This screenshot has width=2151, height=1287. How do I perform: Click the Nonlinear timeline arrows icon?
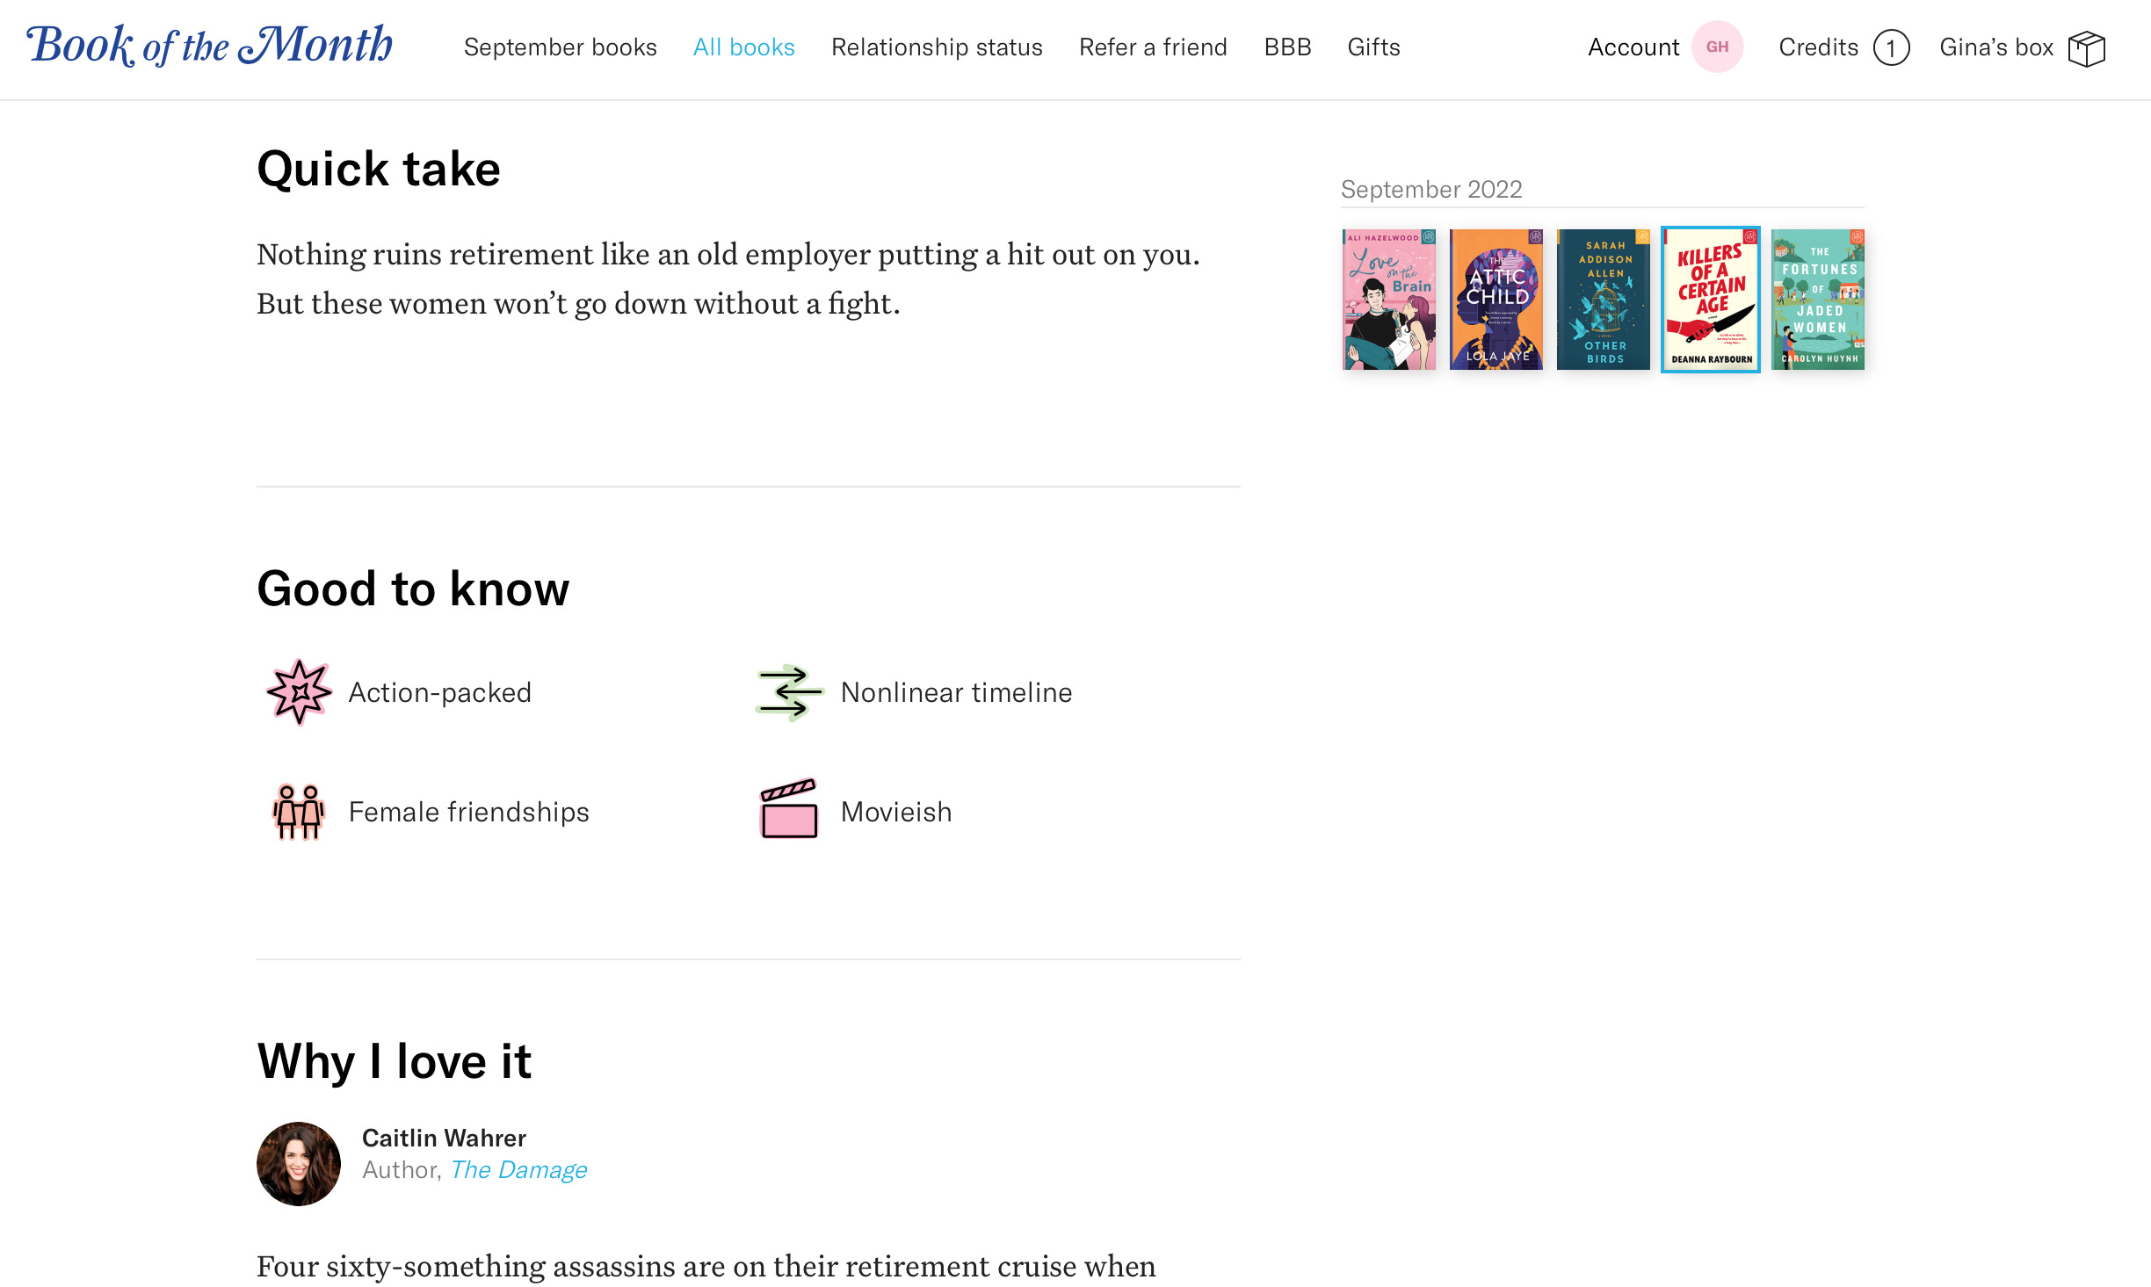pos(789,692)
